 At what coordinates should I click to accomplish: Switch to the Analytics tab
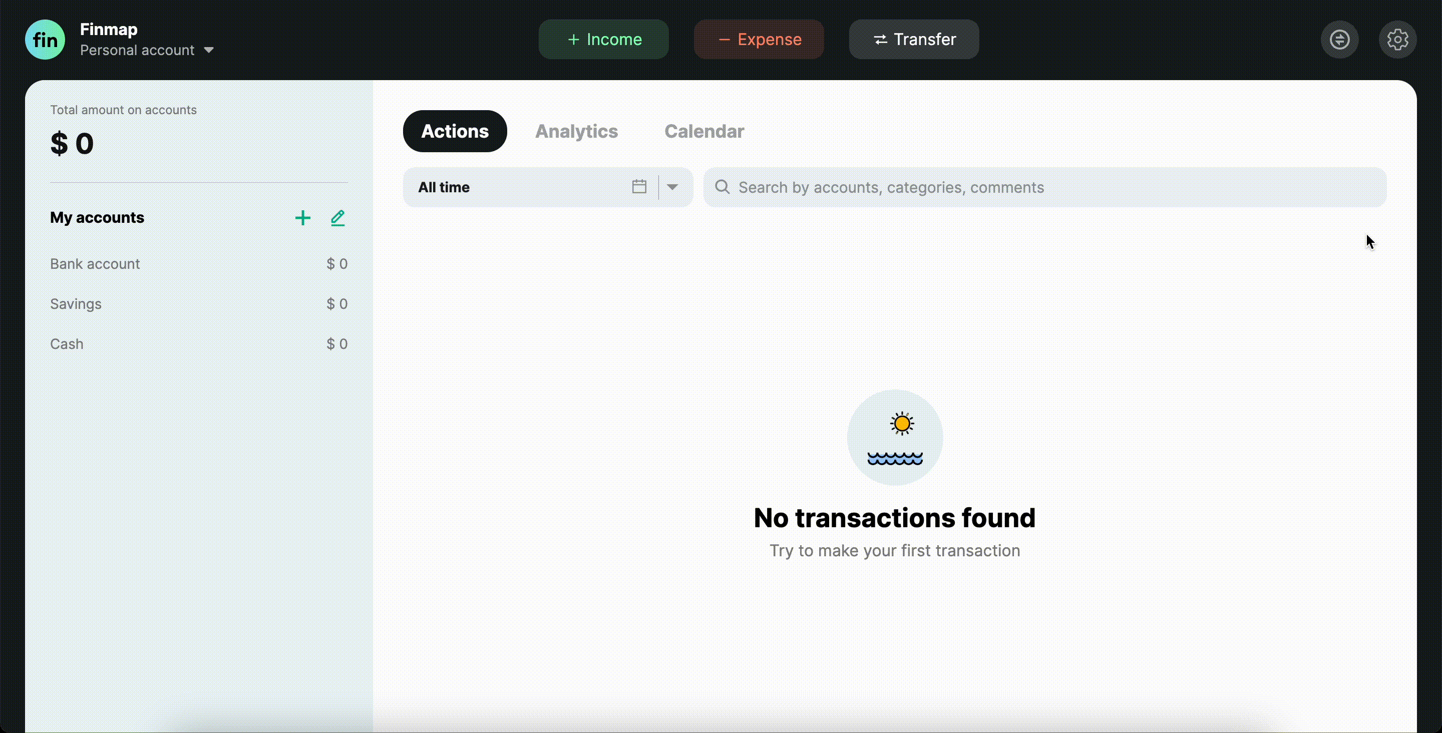(577, 131)
